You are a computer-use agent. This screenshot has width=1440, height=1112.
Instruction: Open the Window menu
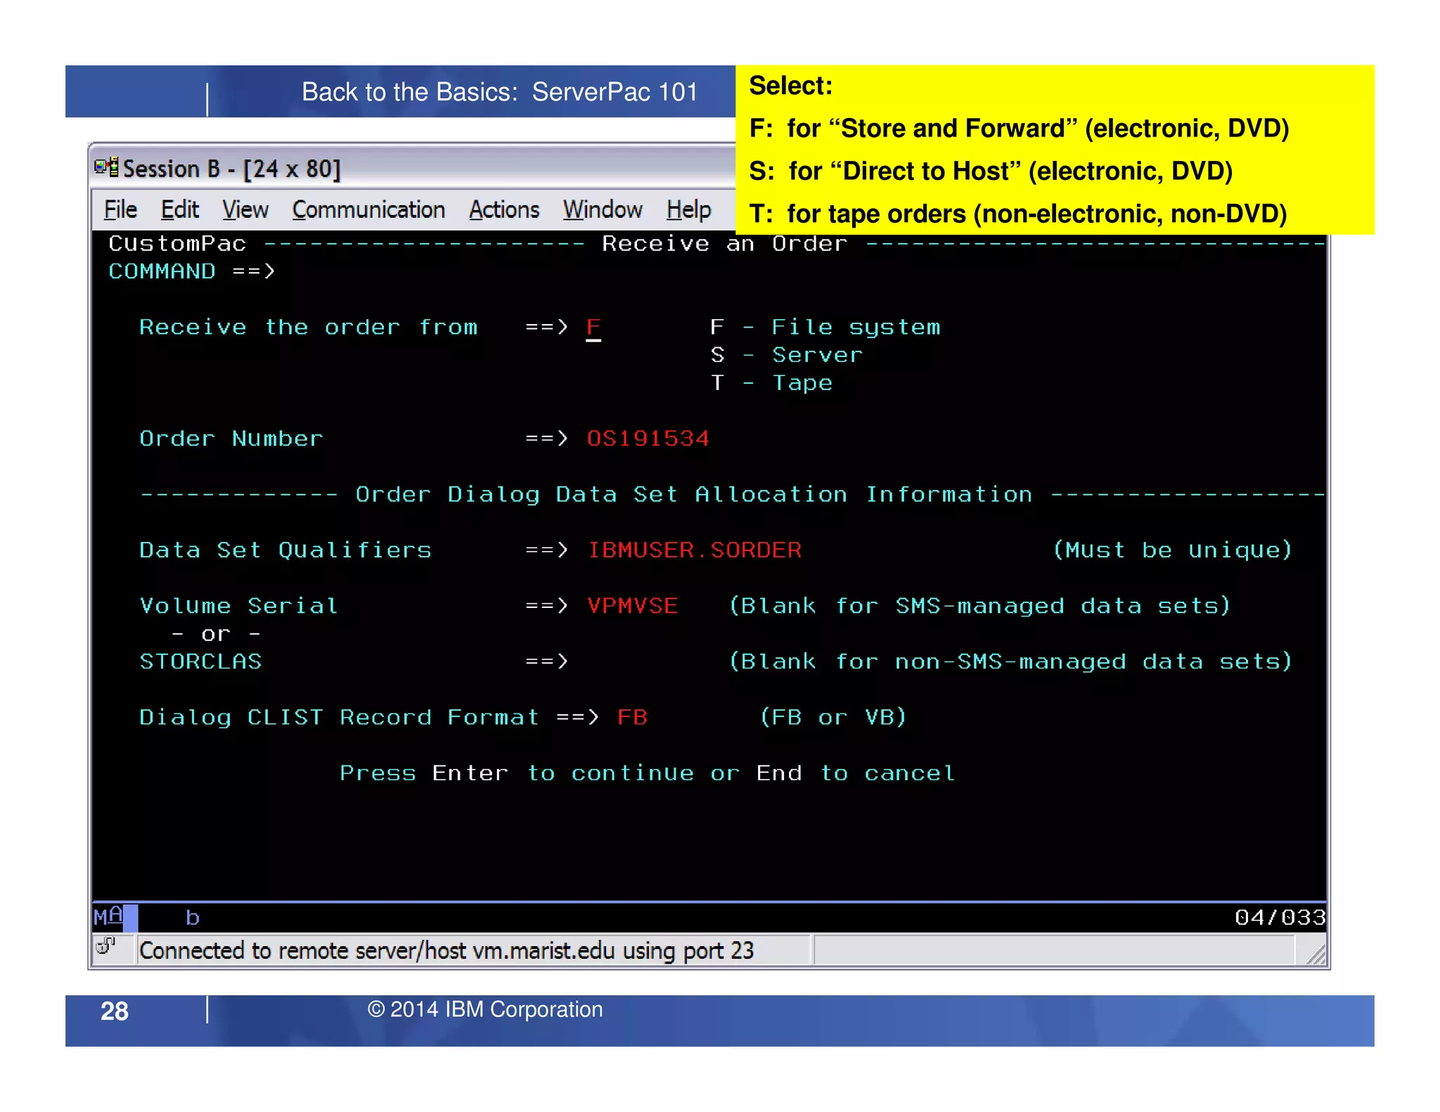[603, 209]
